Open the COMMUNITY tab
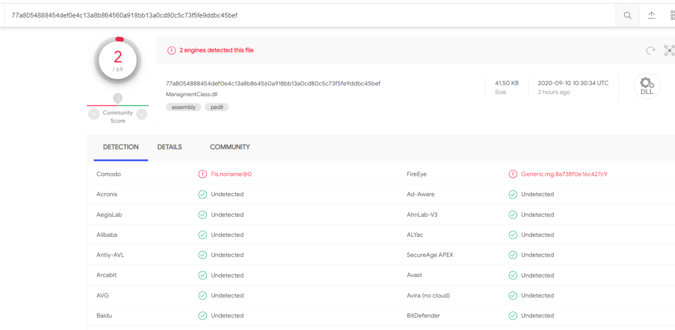This screenshot has width=675, height=330. click(x=230, y=147)
